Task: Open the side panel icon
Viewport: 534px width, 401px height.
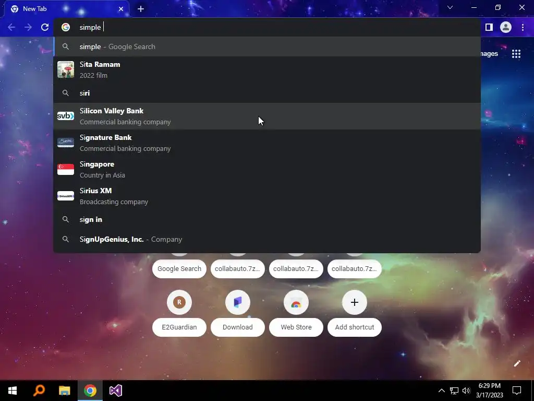Action: pyautogui.click(x=489, y=27)
